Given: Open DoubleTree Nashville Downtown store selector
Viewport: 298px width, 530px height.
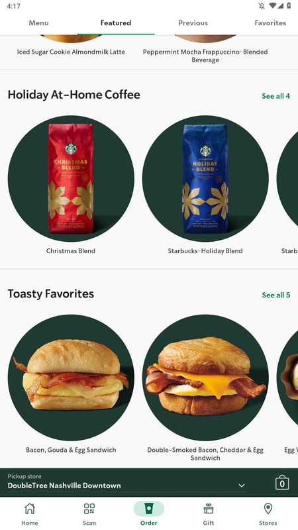Looking at the screenshot, I should point(127,482).
